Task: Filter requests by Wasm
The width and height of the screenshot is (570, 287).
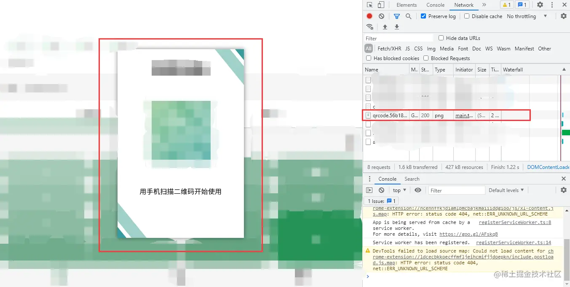Action: point(503,48)
